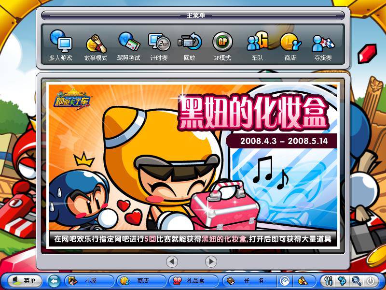386x290 pixels.
Task: Open 计时赛 time trial mode
Action: pyautogui.click(x=159, y=47)
